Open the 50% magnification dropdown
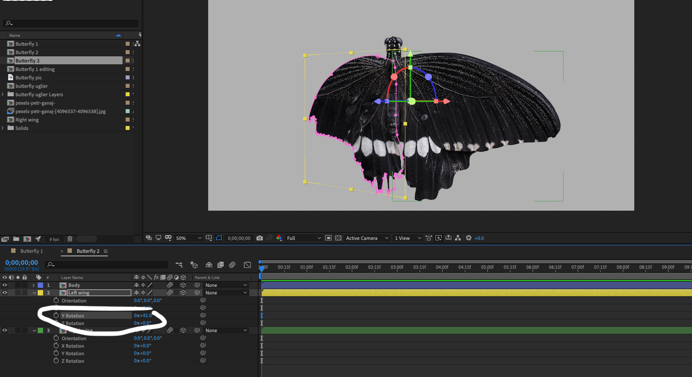 pyautogui.click(x=189, y=238)
